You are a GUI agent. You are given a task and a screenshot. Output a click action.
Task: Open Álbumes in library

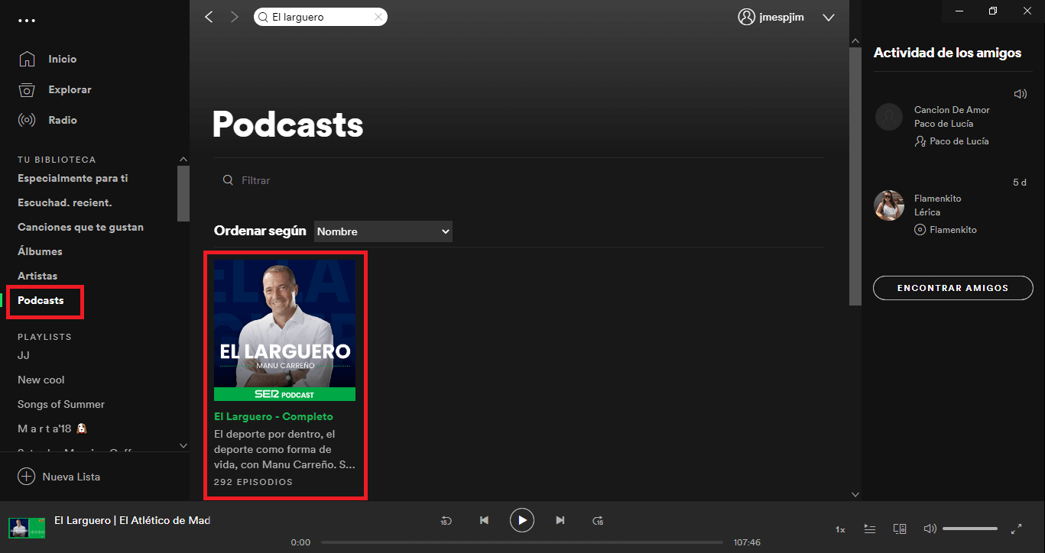click(x=40, y=251)
